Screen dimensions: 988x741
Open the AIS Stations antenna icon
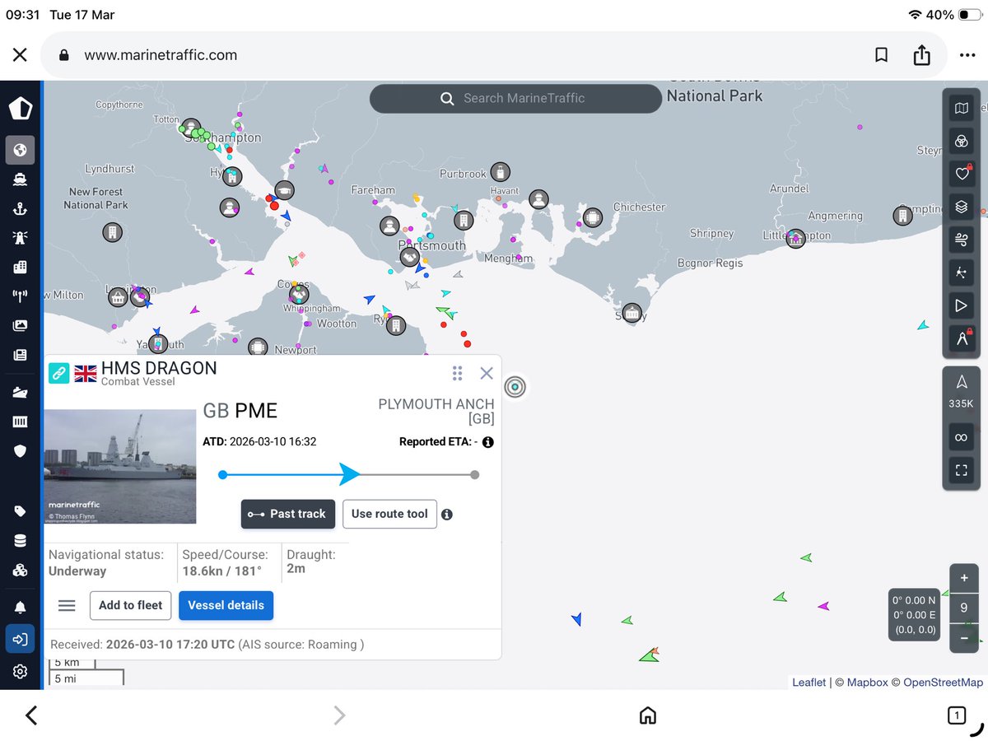point(20,296)
